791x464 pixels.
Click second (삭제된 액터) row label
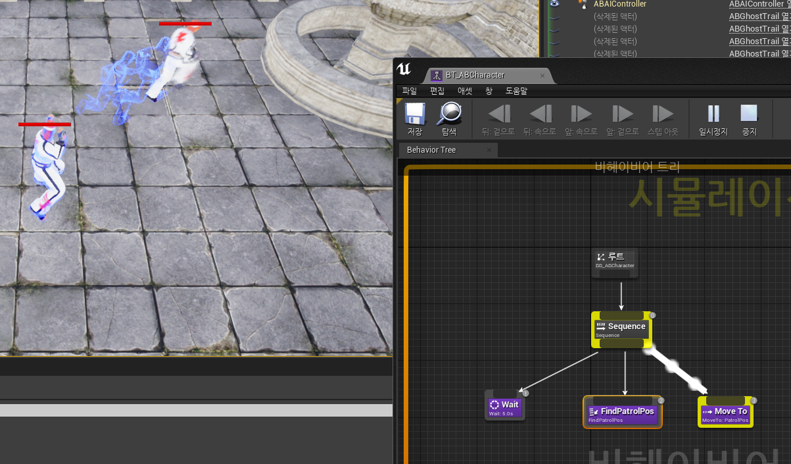tap(615, 29)
